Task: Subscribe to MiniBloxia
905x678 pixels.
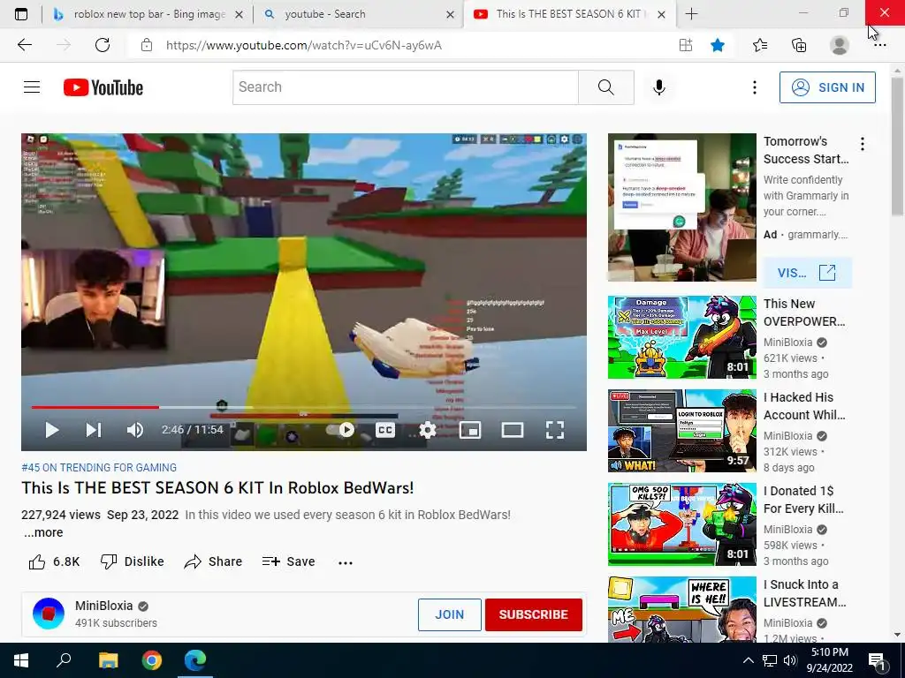Action: click(533, 614)
